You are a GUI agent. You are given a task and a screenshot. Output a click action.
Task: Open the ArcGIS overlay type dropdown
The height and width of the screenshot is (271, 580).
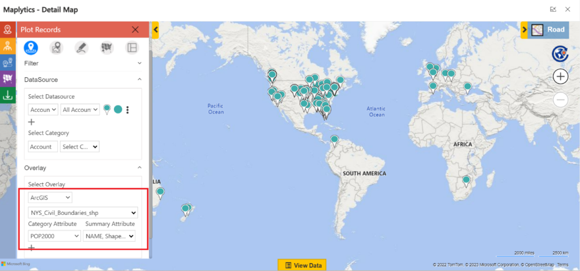(50, 197)
